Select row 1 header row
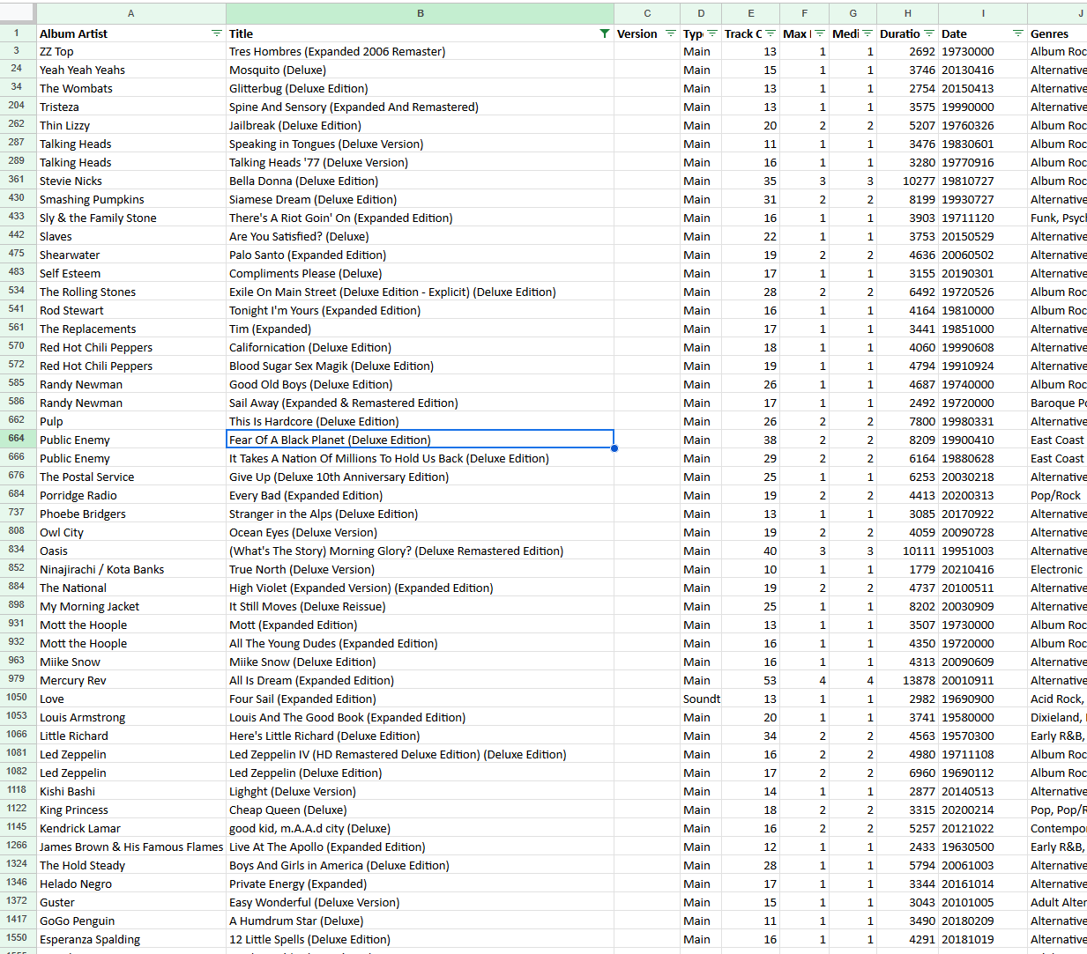Viewport: 1087px width, 954px height. click(x=17, y=33)
